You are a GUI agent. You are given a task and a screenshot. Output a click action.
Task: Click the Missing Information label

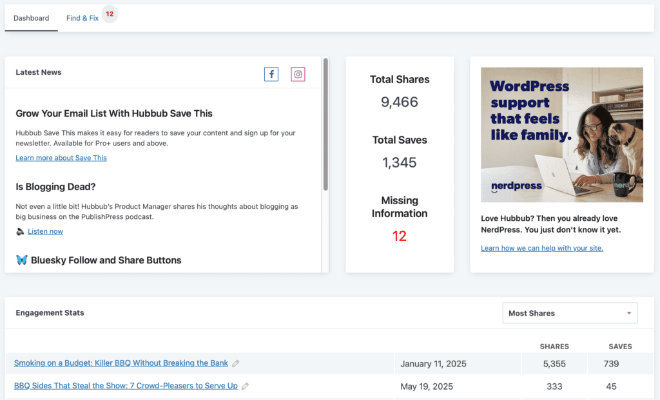pyautogui.click(x=400, y=207)
